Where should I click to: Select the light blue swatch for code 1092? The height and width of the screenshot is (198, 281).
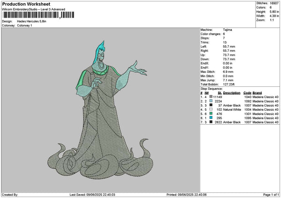click(211, 101)
